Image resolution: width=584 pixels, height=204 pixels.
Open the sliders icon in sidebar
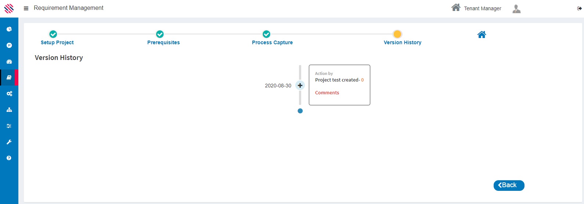(9, 126)
